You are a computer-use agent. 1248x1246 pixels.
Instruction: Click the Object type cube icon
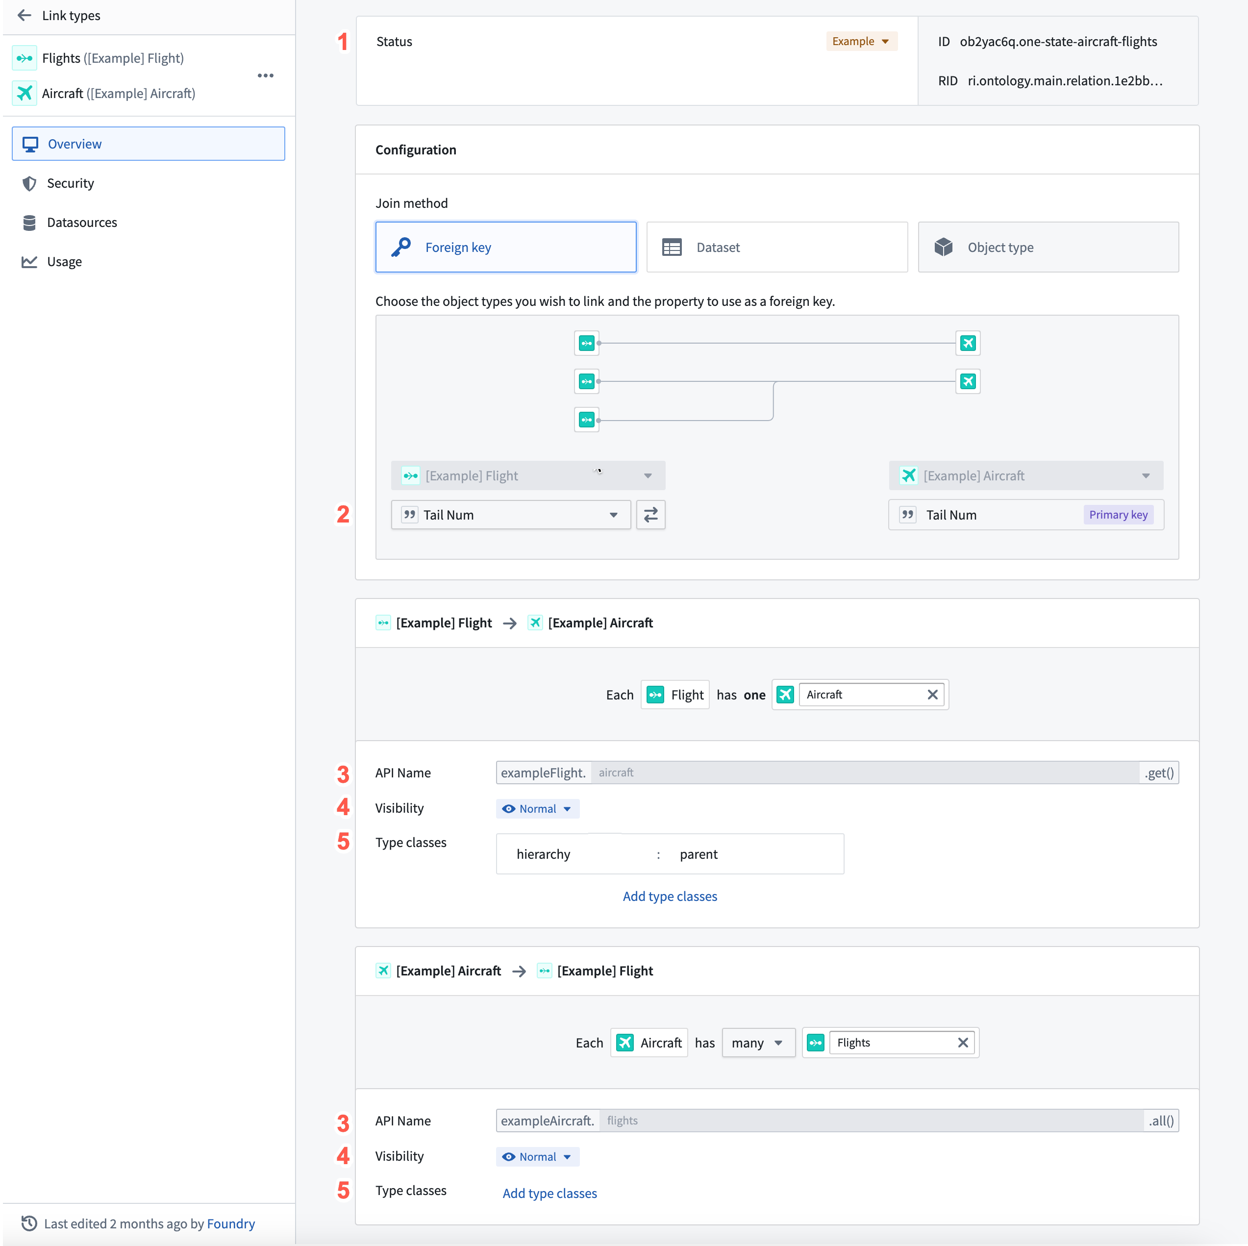pos(943,247)
